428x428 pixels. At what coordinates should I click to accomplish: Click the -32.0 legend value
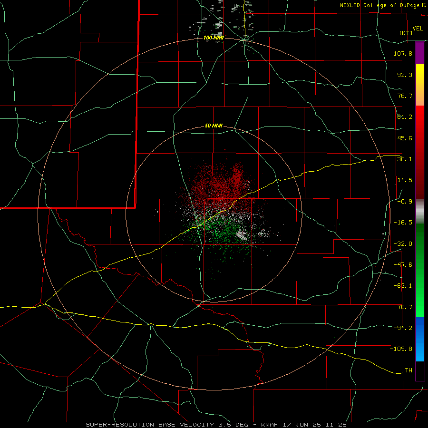tap(403, 244)
